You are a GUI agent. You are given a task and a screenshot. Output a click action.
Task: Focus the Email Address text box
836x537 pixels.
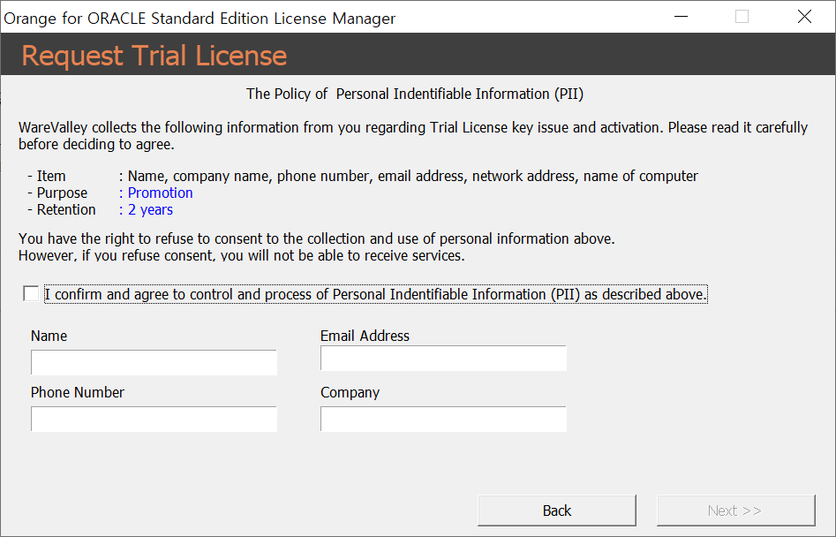(x=443, y=359)
